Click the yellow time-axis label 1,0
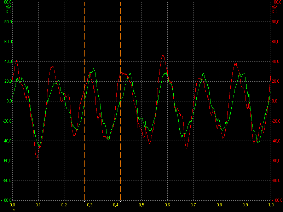The width and height of the screenshot is (283, 212). [271, 205]
